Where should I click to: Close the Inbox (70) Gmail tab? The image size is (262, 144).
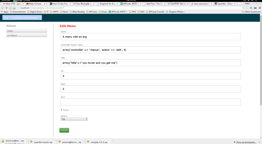(x=23, y=4)
